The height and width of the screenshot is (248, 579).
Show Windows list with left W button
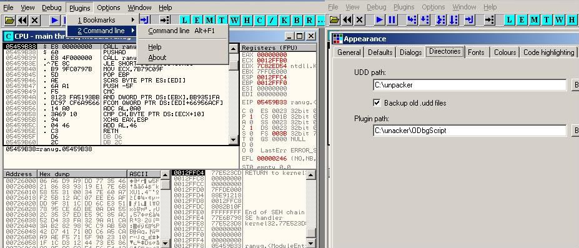click(234, 20)
